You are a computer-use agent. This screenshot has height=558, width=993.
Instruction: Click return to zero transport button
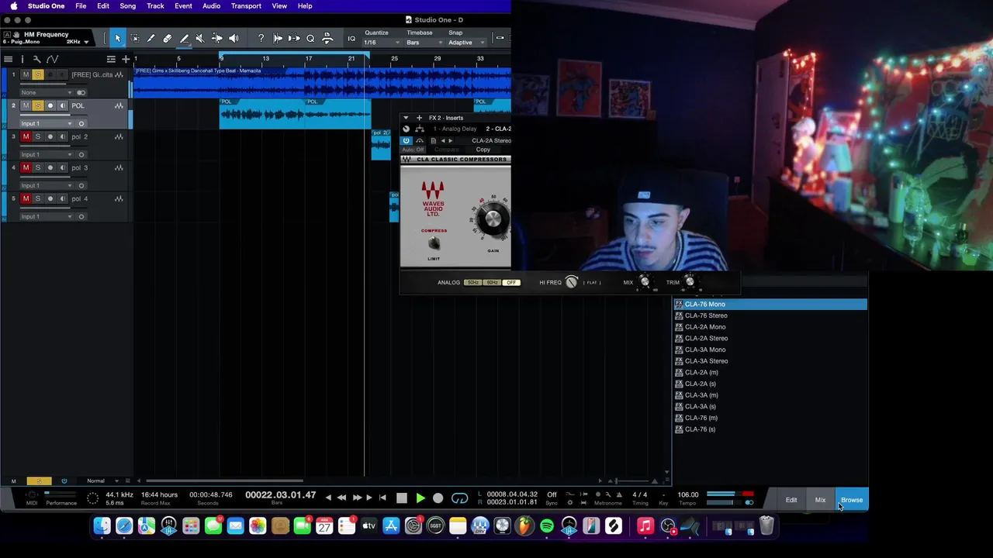[x=382, y=498]
